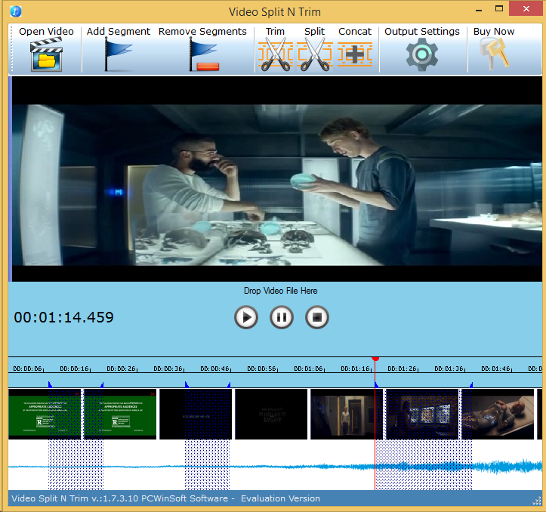Trim the video with scissors icon
Screen dimensions: 546x512
click(276, 49)
